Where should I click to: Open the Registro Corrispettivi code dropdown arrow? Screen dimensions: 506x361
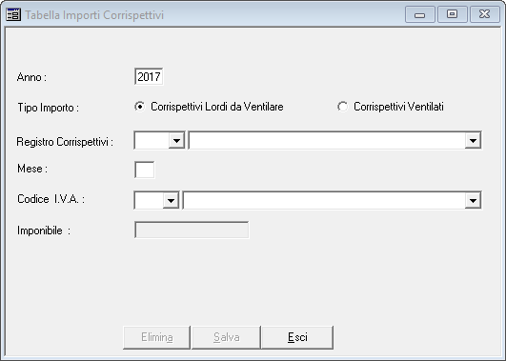(176, 141)
